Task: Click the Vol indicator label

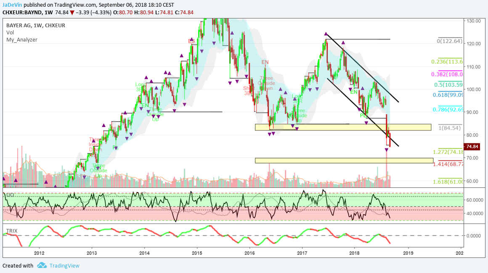Action: click(x=10, y=33)
